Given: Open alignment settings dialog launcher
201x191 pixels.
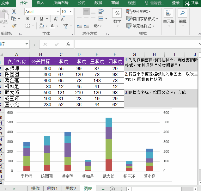Looking at the screenshot, I should click(107, 34).
